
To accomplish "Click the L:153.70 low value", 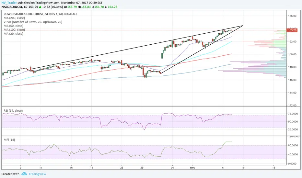I will pyautogui.click(x=98, y=7).
